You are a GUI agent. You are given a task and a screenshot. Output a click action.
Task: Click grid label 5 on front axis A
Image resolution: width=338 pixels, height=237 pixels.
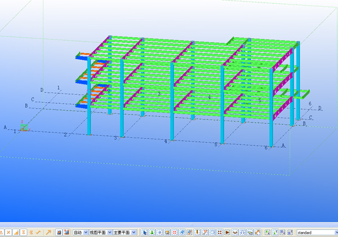pyautogui.click(x=216, y=144)
